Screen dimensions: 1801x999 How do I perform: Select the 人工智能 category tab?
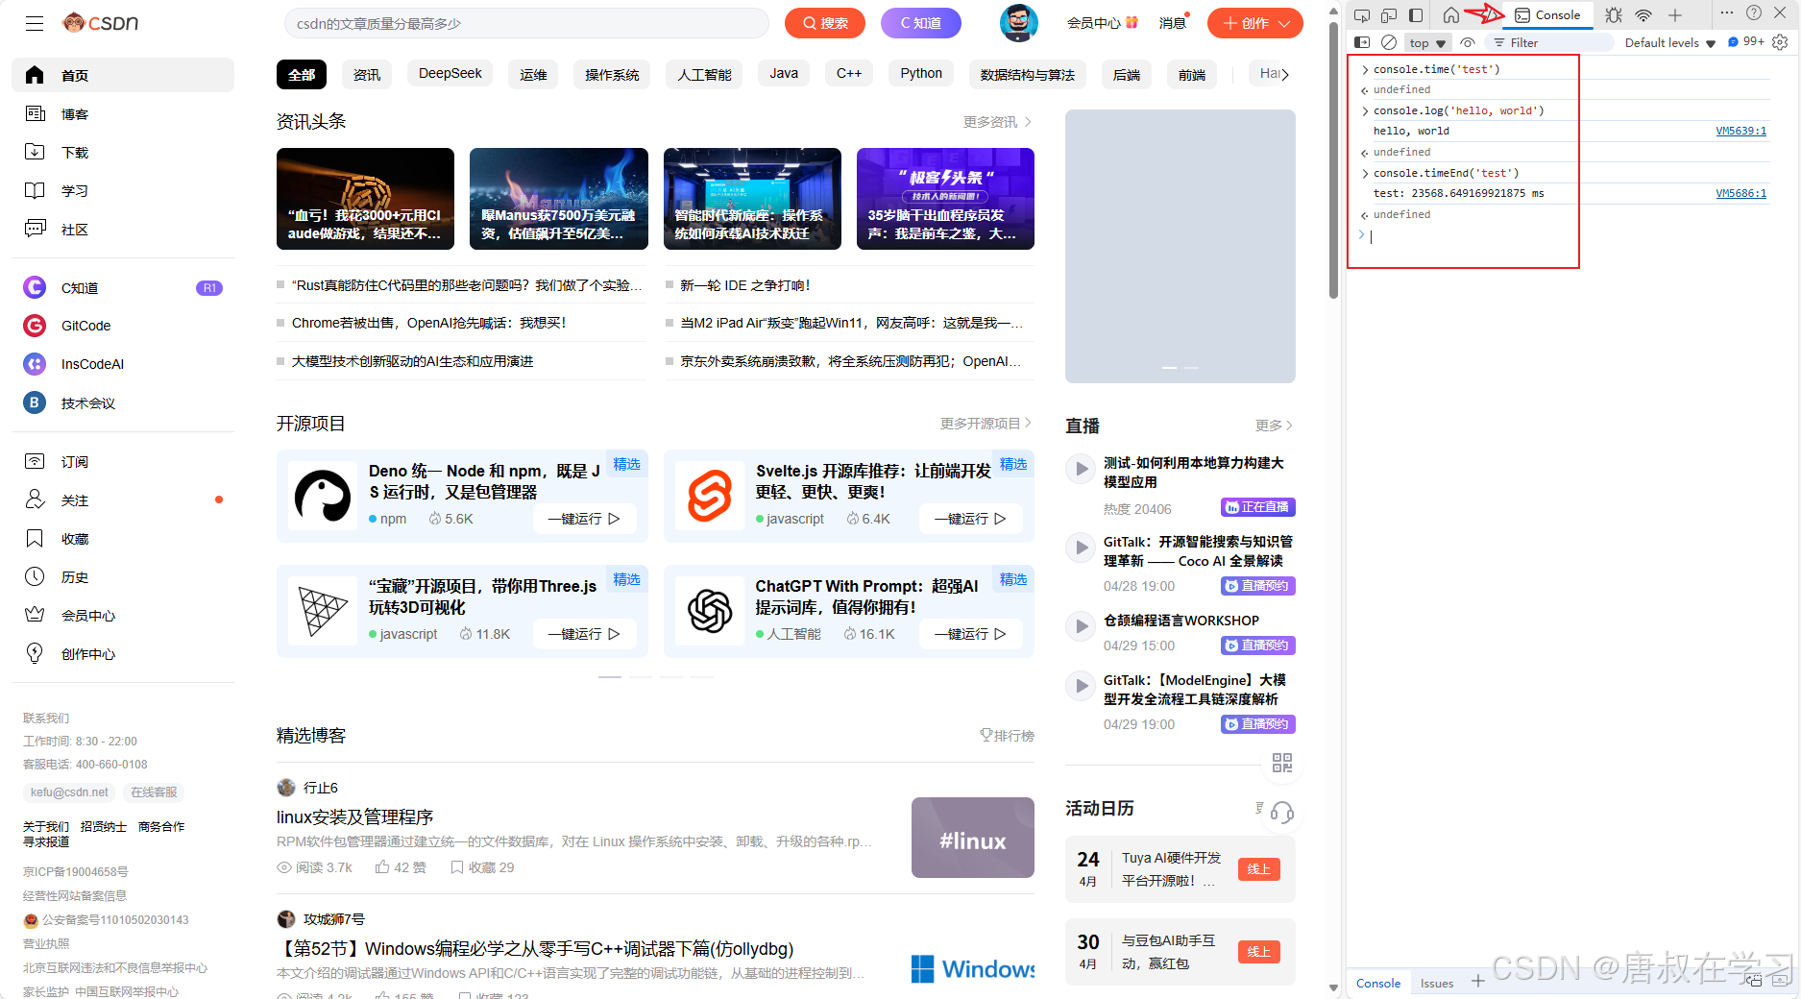pos(704,74)
